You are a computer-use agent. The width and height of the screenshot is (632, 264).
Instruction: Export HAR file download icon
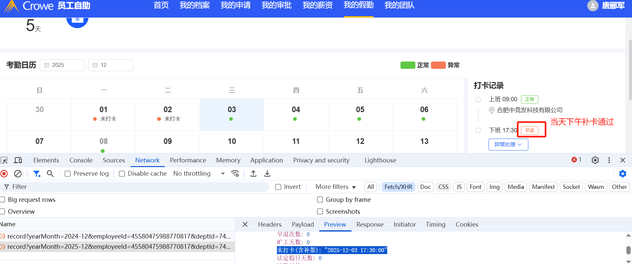tap(267, 174)
